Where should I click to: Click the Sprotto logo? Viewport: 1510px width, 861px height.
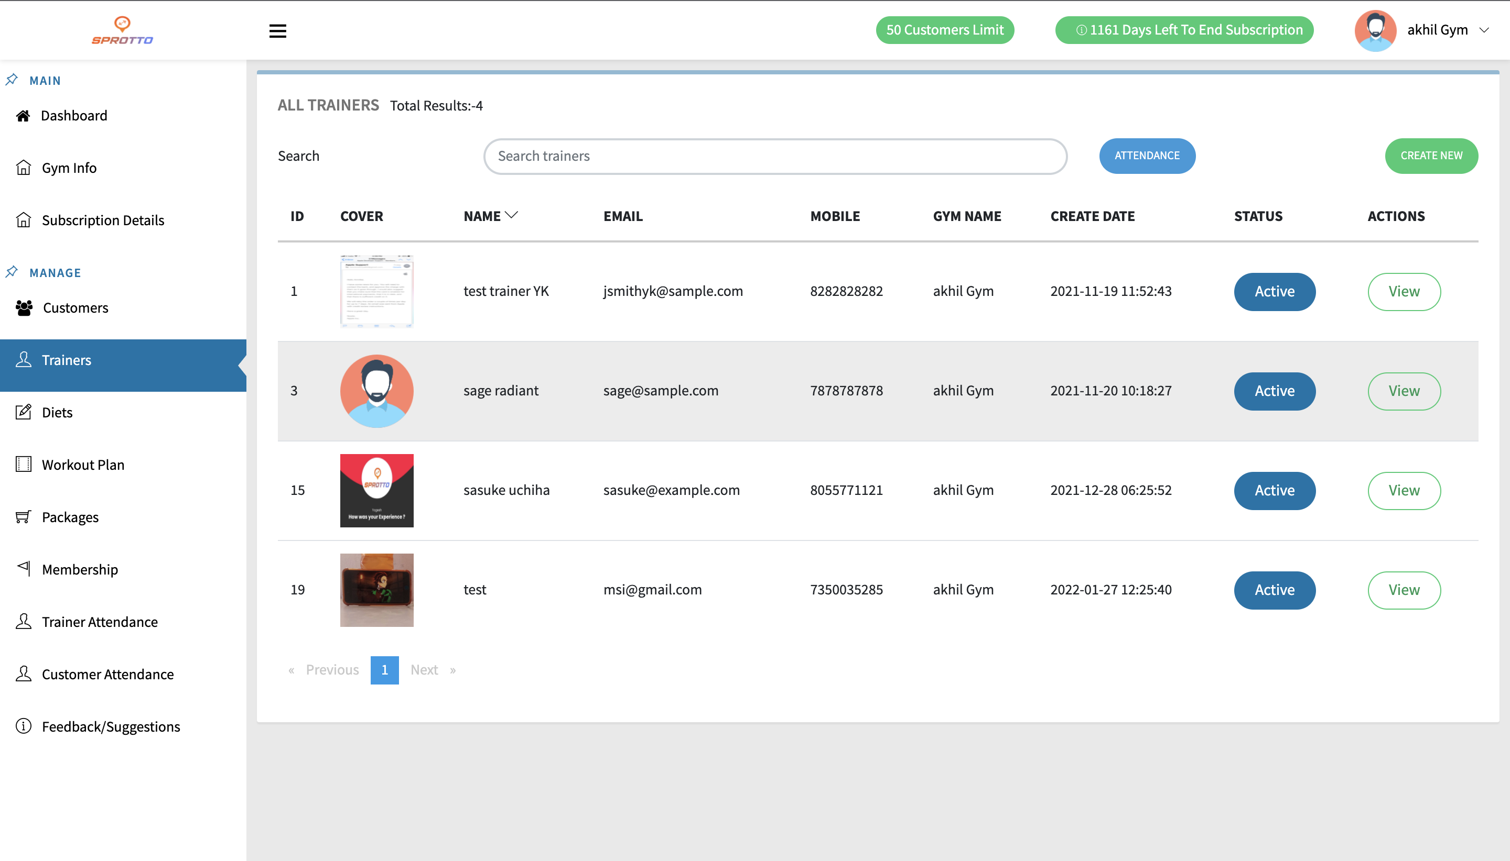[x=123, y=31]
